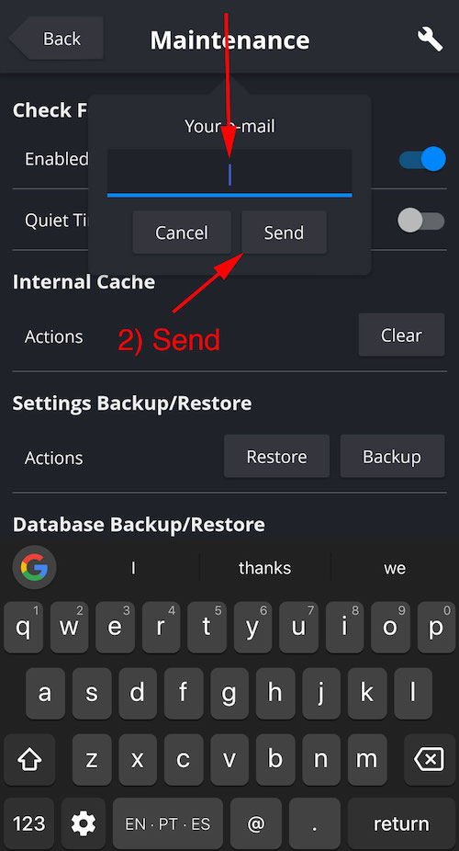Open keyboard settings gear icon
This screenshot has height=851, width=459.
pyautogui.click(x=84, y=824)
